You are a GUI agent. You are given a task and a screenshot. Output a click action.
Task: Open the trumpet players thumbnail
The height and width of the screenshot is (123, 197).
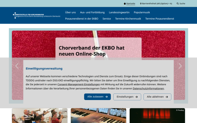point(40,115)
